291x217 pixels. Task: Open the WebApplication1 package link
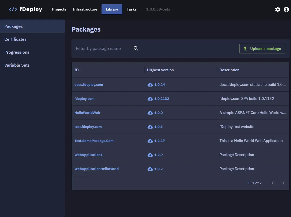tap(88, 155)
